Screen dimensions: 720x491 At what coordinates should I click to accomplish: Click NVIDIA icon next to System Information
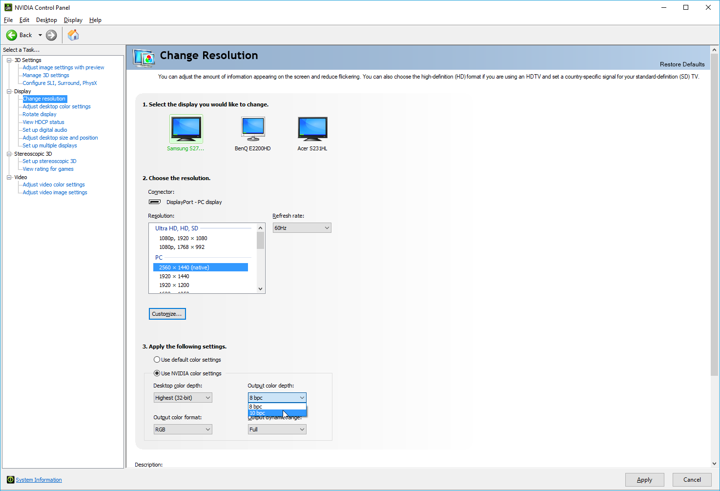[x=10, y=480]
